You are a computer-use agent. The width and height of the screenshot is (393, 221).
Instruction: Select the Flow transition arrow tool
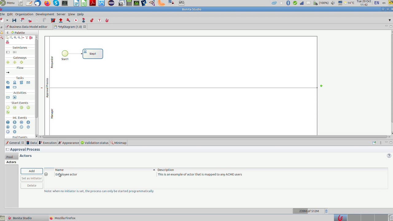coord(8,72)
